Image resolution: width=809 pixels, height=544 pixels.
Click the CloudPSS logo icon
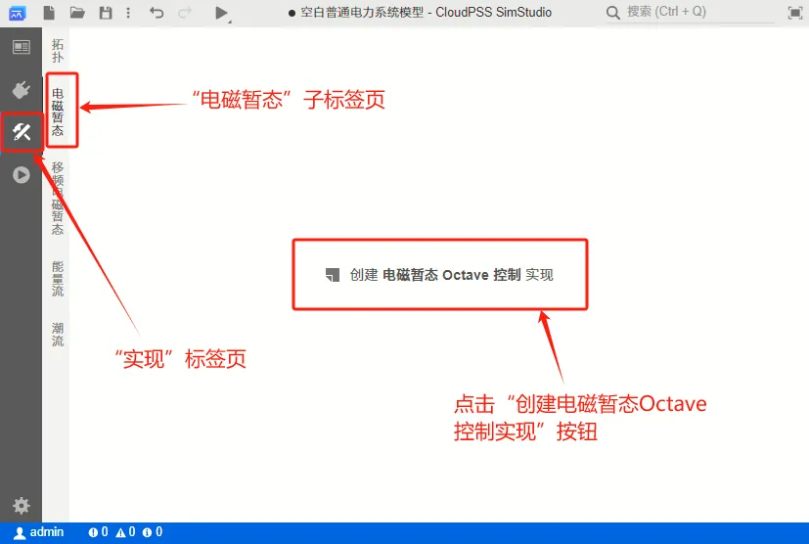17,13
